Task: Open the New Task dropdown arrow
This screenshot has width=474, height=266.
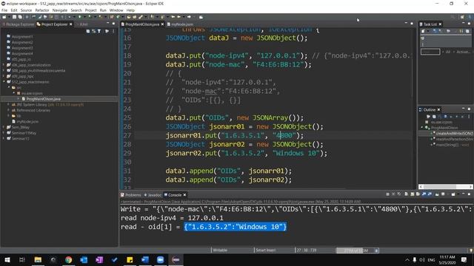Action: coord(428,31)
